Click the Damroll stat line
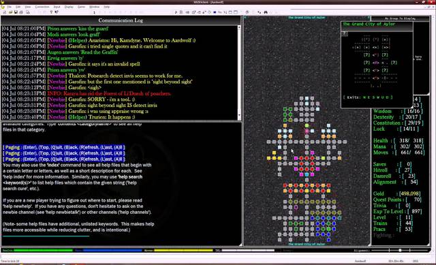The image size is (436, 265). pyautogui.click(x=394, y=176)
